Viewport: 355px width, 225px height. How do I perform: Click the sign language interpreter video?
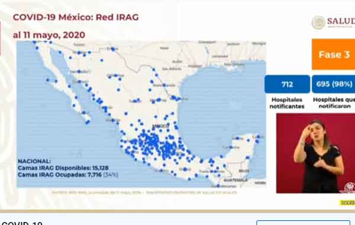point(315,153)
